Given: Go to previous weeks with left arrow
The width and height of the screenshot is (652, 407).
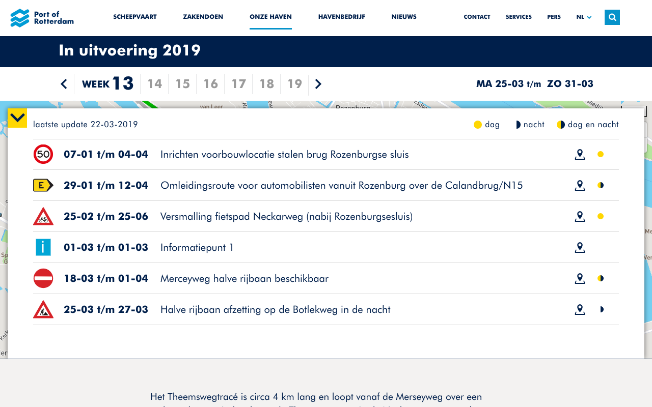Looking at the screenshot, I should tap(64, 84).
